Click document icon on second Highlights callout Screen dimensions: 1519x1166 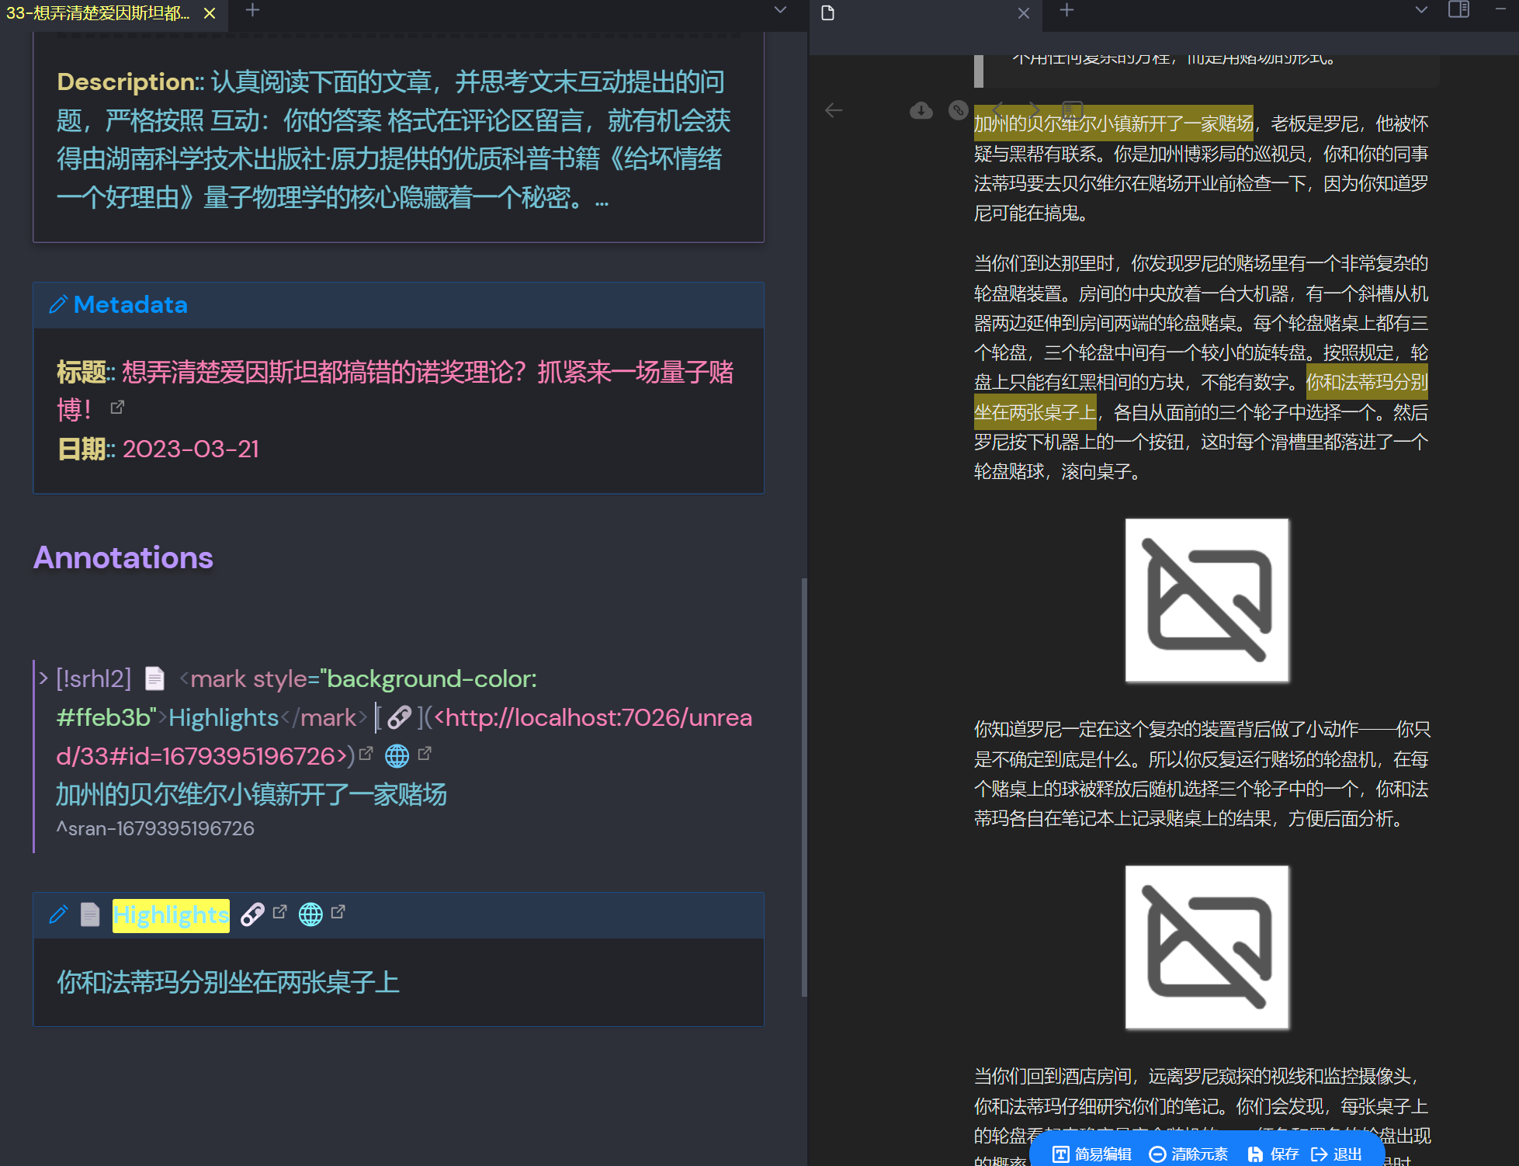[x=90, y=914]
